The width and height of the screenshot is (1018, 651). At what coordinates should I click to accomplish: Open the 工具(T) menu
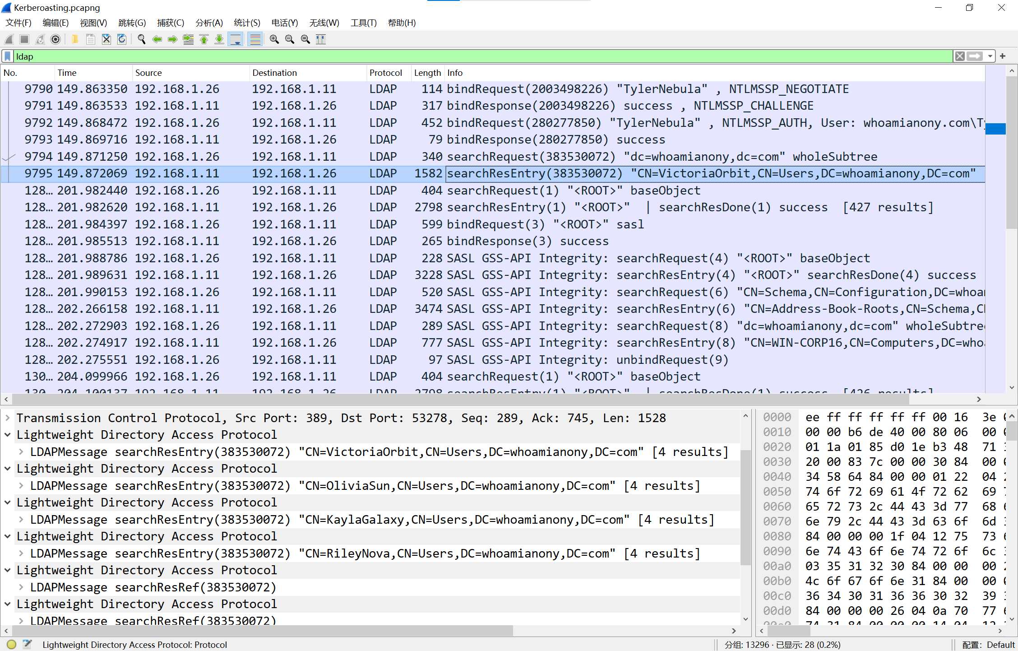[364, 23]
